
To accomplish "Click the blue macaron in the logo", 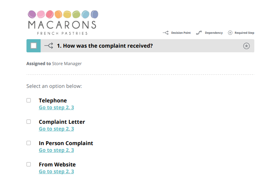I will (x=86, y=14).
